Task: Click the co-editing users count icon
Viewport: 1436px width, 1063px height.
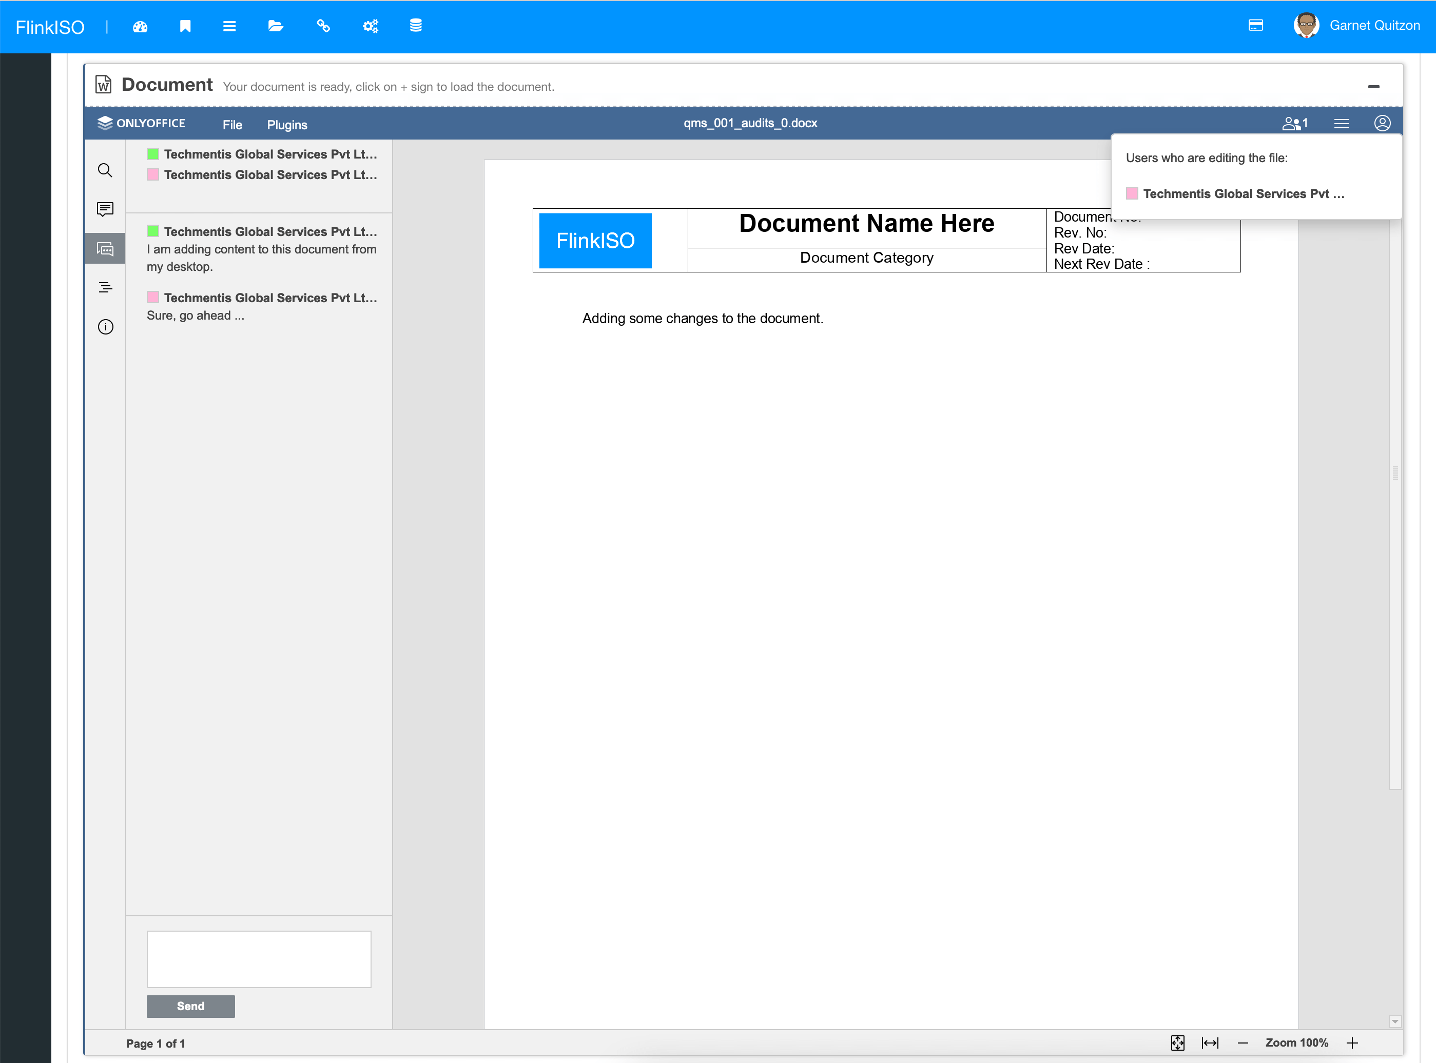Action: [1294, 124]
